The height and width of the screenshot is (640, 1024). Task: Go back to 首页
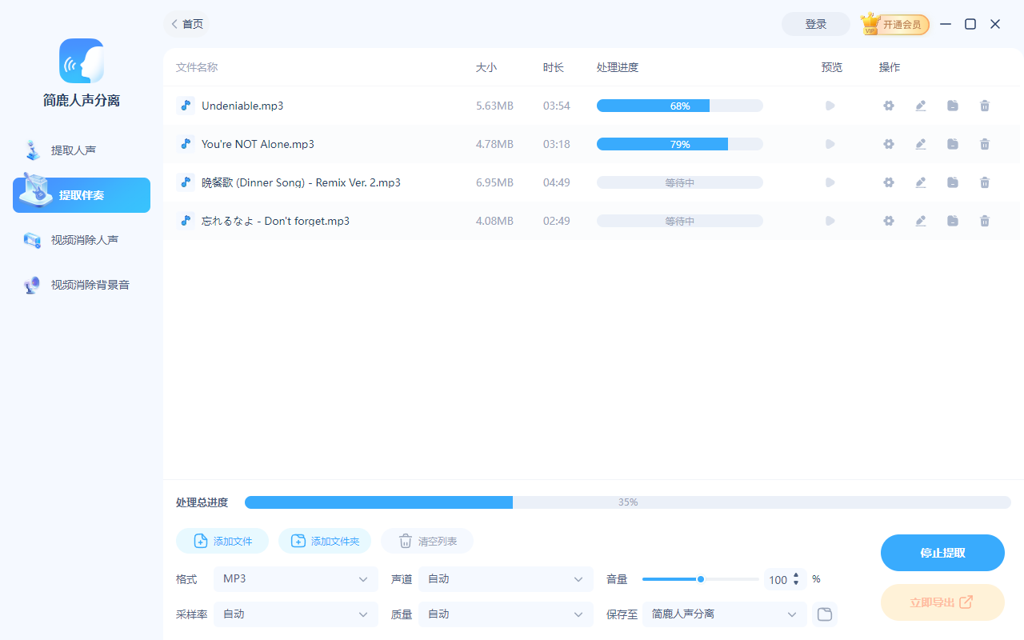[188, 24]
